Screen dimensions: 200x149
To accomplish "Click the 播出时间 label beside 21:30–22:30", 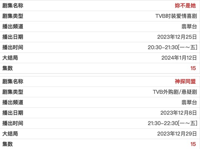I will (x=13, y=123).
